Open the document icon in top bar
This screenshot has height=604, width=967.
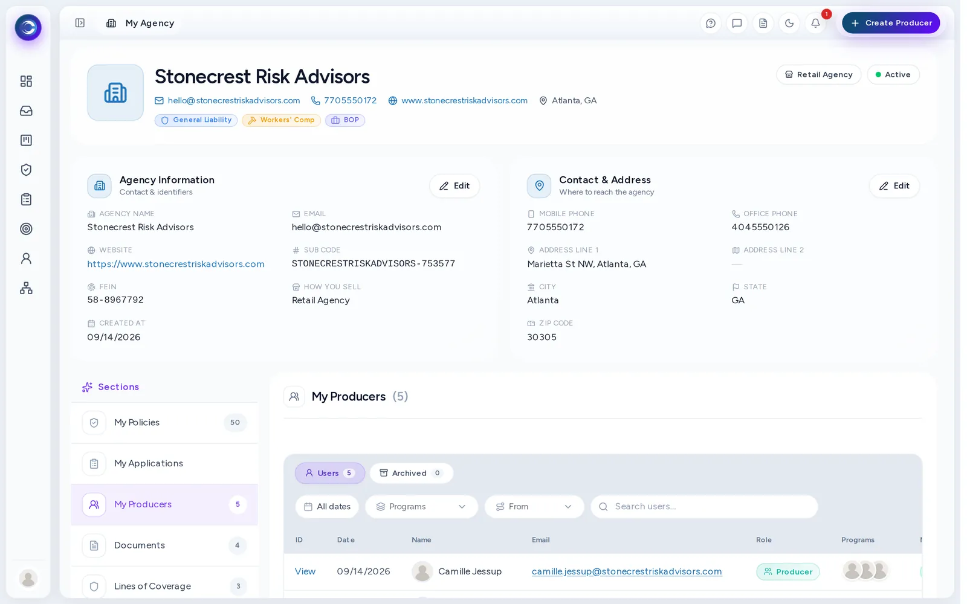763,23
